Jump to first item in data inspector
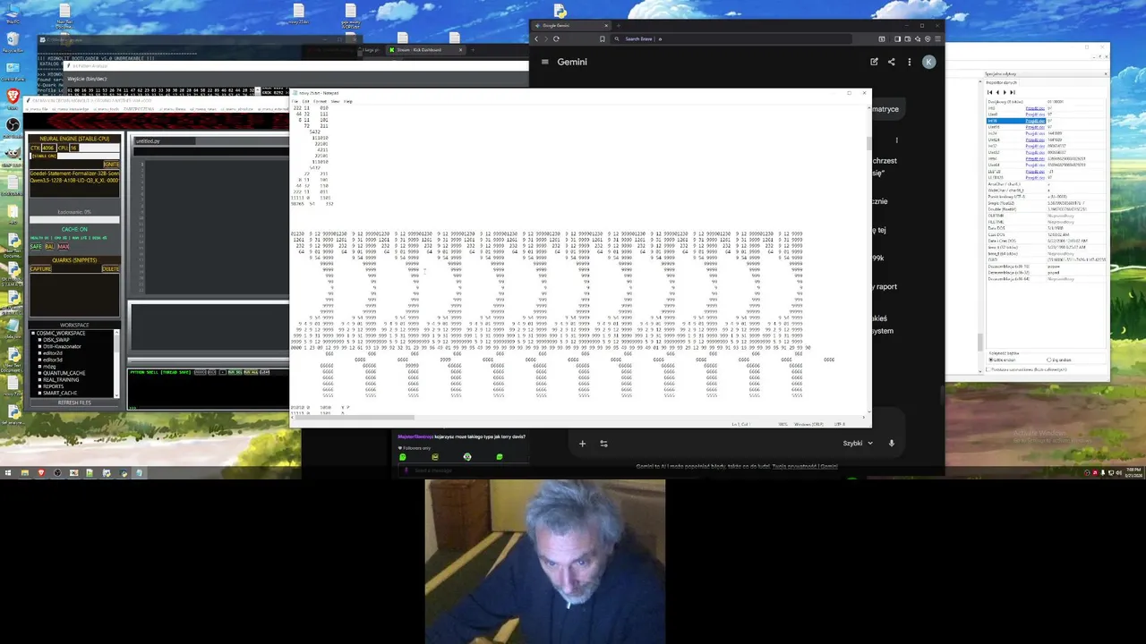The height and width of the screenshot is (644, 1146). (x=989, y=92)
